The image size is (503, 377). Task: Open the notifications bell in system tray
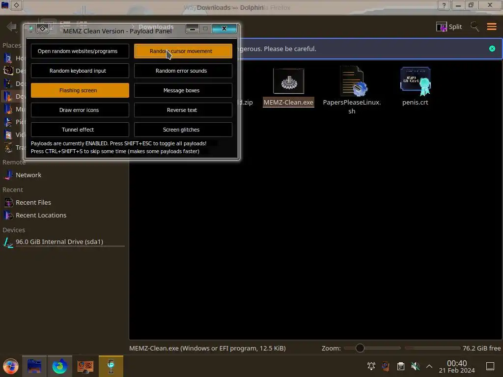coord(371,366)
